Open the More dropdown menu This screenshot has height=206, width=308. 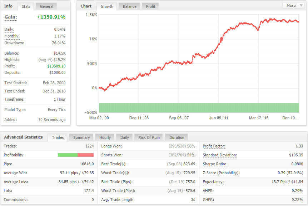pos(294,5)
